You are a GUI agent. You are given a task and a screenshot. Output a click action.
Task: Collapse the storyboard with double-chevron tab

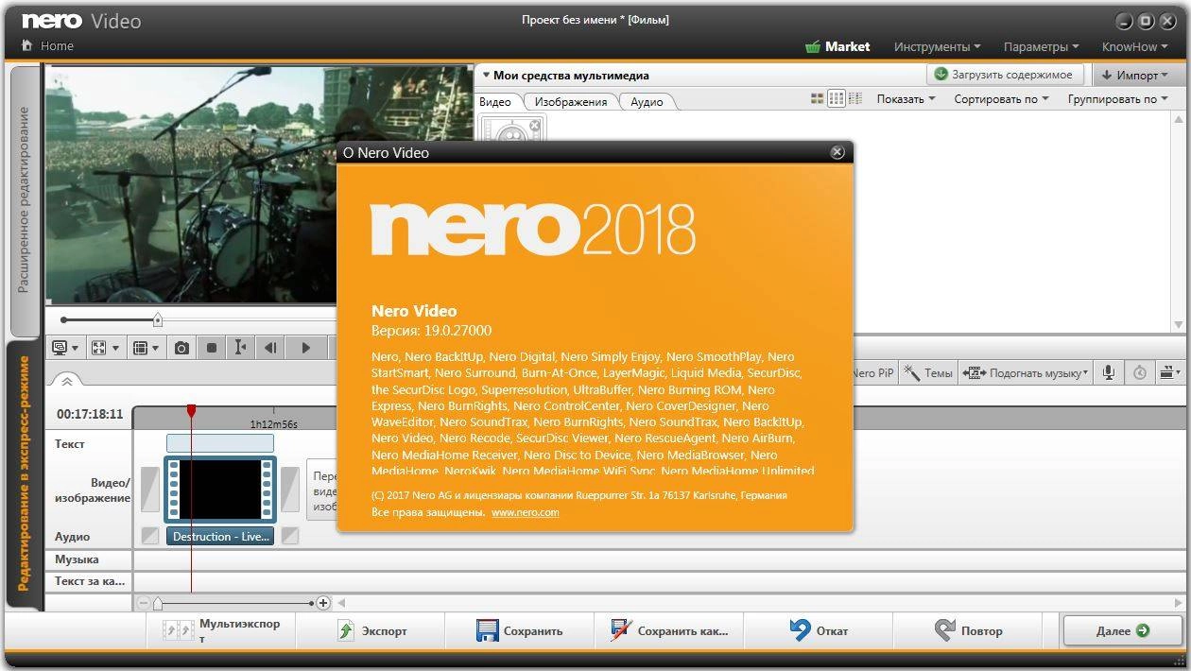click(66, 380)
